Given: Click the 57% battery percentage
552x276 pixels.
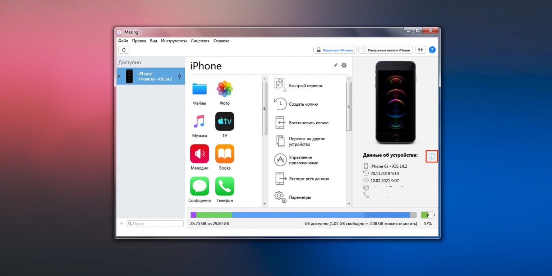Looking at the screenshot, I should coord(428,224).
